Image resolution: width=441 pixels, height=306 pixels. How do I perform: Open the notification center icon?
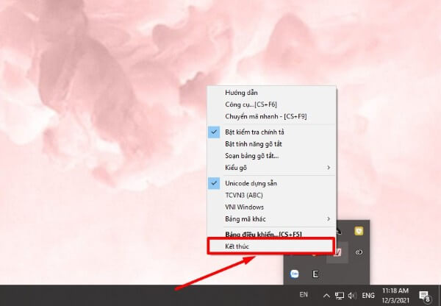tap(425, 296)
